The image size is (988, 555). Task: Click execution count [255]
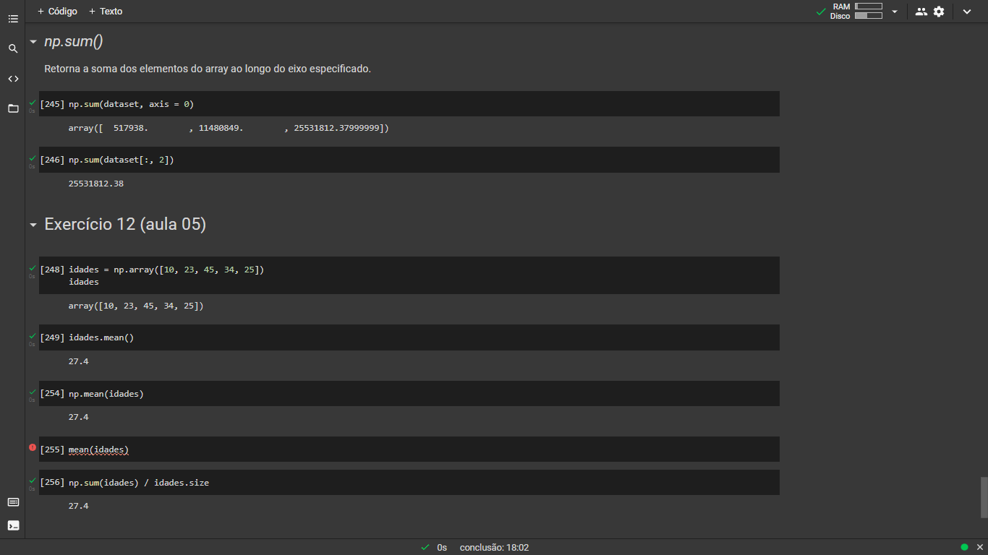pos(52,449)
